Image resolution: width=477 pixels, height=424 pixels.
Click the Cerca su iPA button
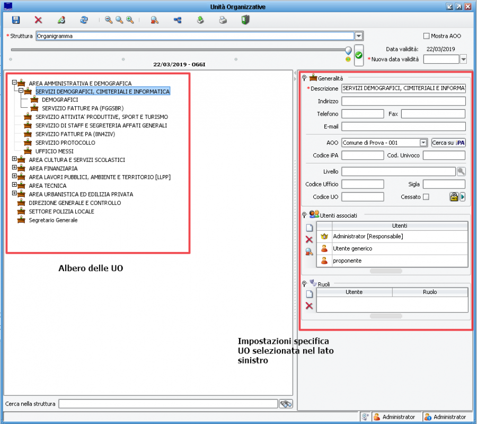448,143
